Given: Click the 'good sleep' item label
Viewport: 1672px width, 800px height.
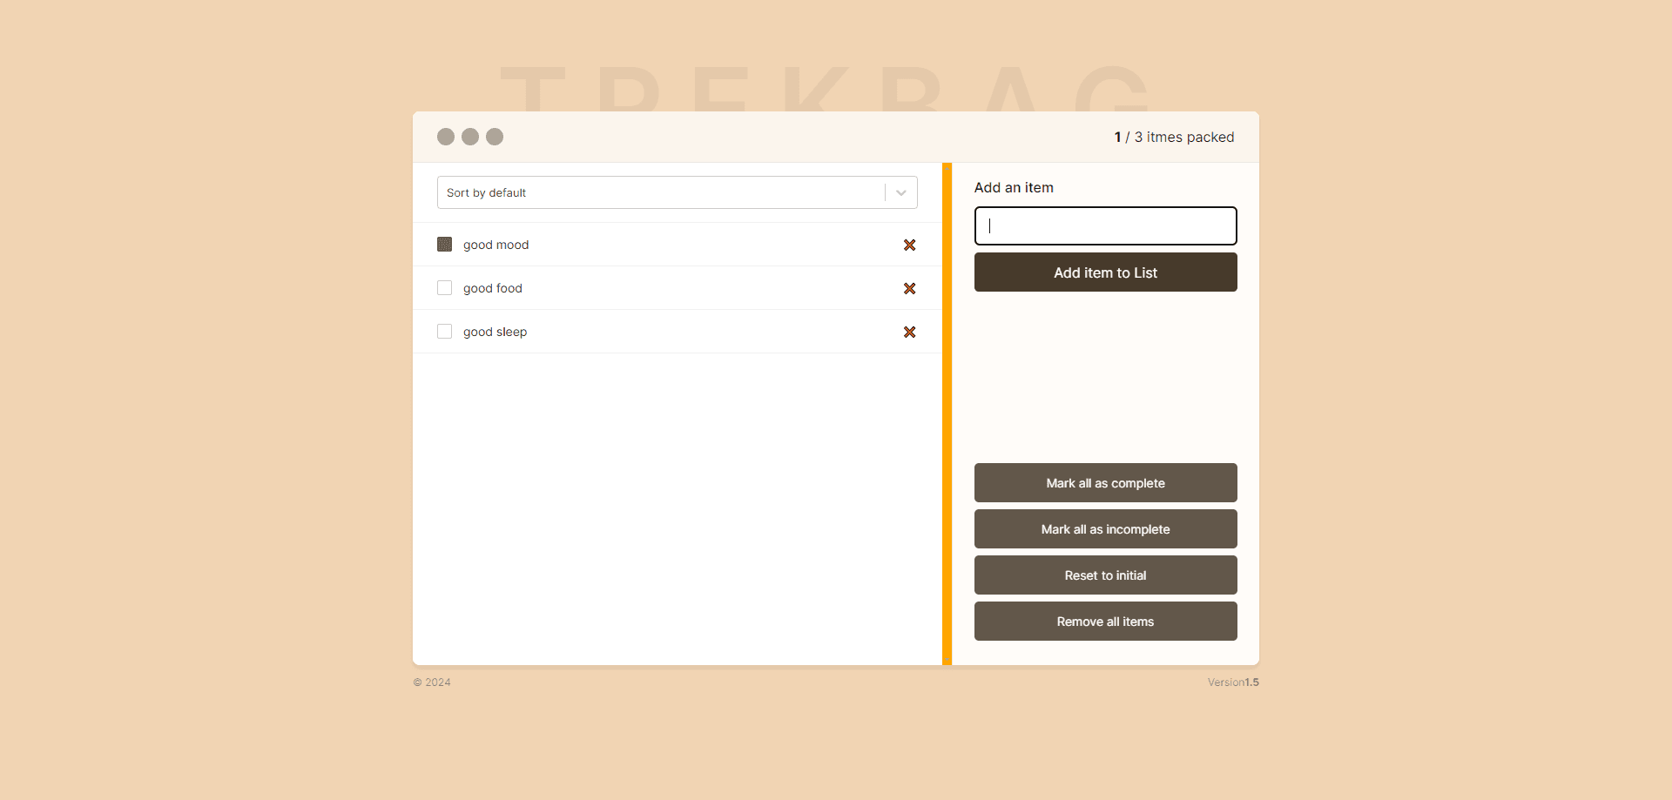Looking at the screenshot, I should coord(495,333).
